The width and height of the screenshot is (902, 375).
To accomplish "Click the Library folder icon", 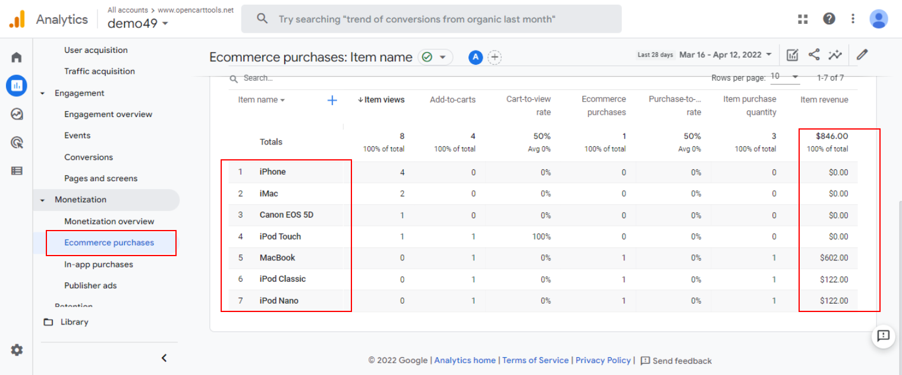I will point(48,322).
